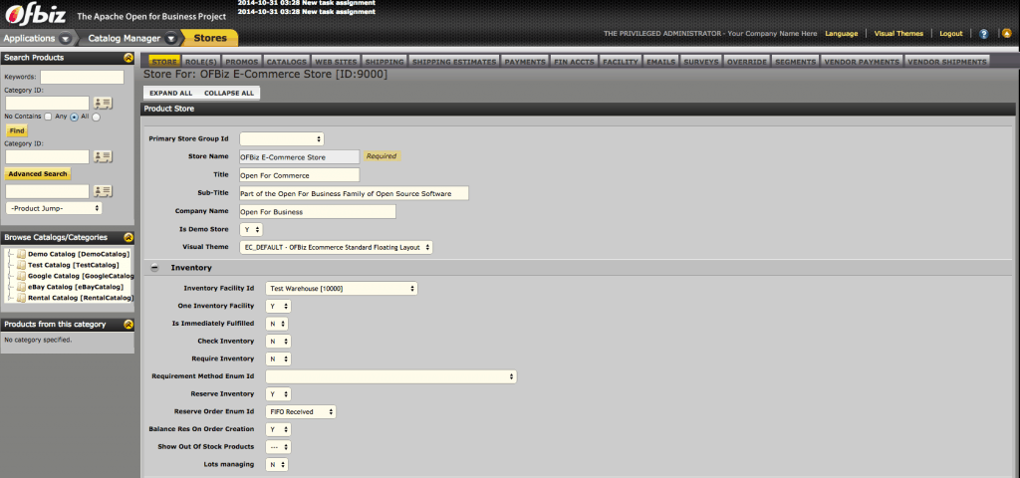Open the Reserve Inventory dropdown
Image resolution: width=1020 pixels, height=478 pixels.
click(278, 394)
